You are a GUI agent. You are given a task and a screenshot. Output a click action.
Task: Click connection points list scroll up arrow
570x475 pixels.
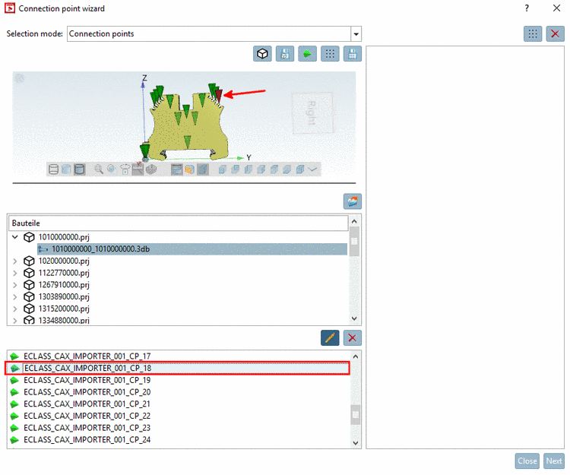pyautogui.click(x=356, y=357)
